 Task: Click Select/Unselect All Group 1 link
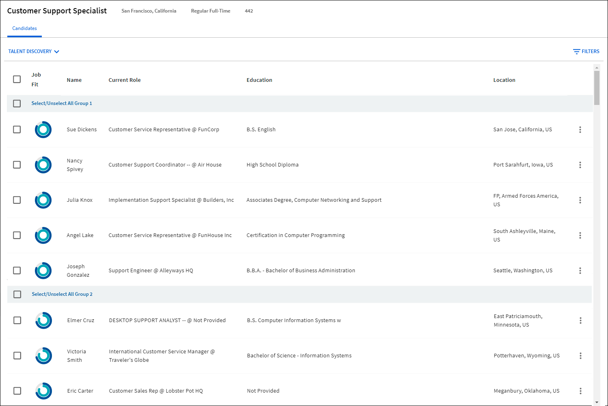pyautogui.click(x=62, y=103)
